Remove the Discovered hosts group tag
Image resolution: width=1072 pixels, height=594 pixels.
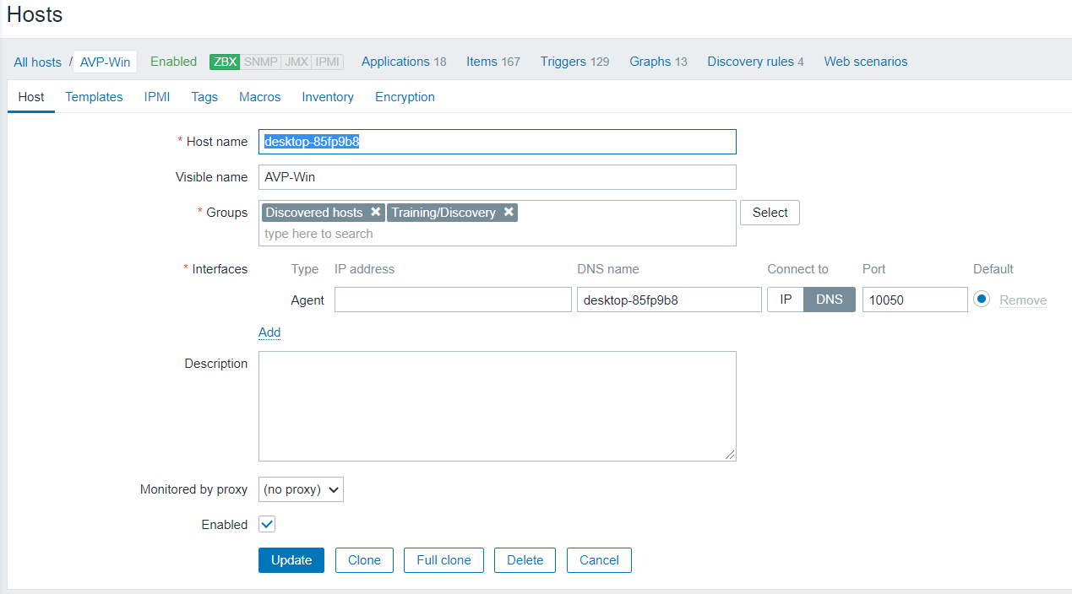tap(376, 212)
